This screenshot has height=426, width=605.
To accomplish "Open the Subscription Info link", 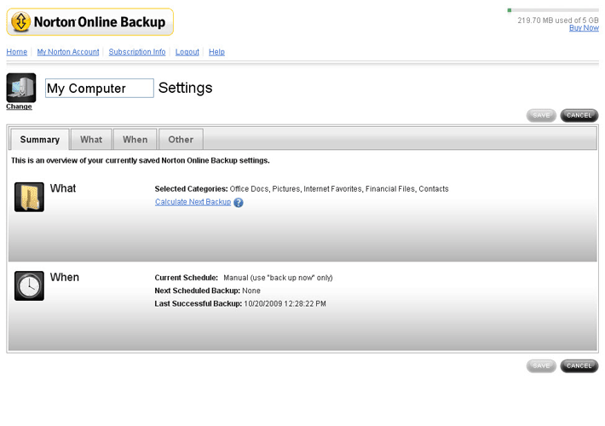I will click(x=137, y=52).
